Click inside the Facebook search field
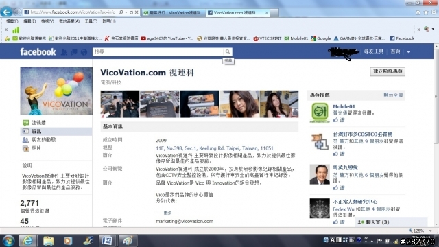Viewport: 439px width, 247px height. [x=158, y=51]
